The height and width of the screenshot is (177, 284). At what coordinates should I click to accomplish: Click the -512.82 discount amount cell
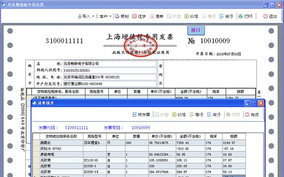[x=190, y=149]
